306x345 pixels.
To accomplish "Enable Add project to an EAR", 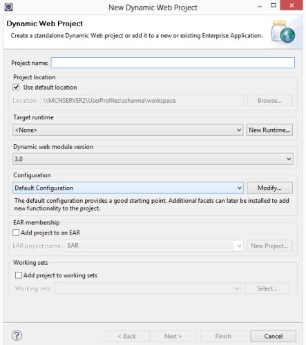I will [x=16, y=233].
